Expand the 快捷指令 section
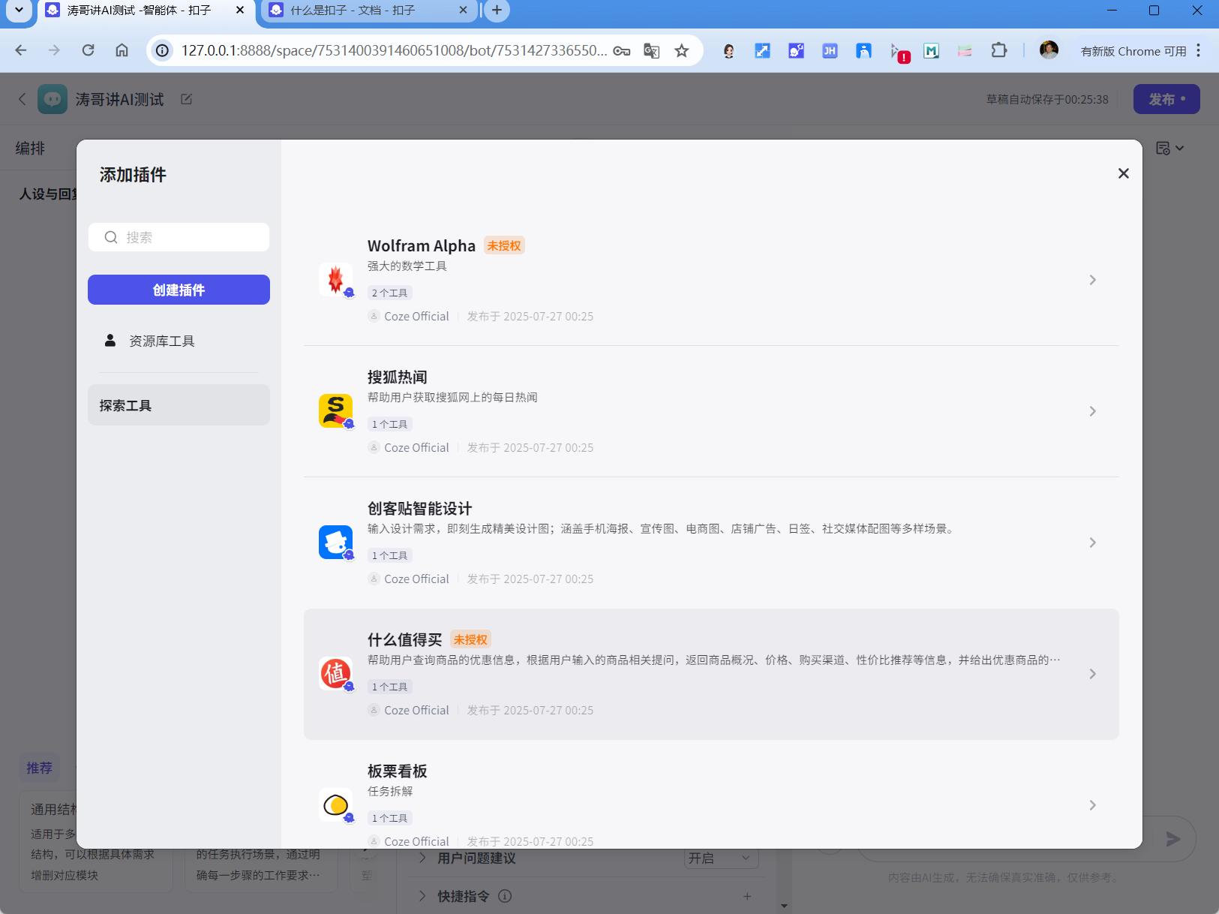Viewport: 1219px width, 914px height. click(422, 896)
